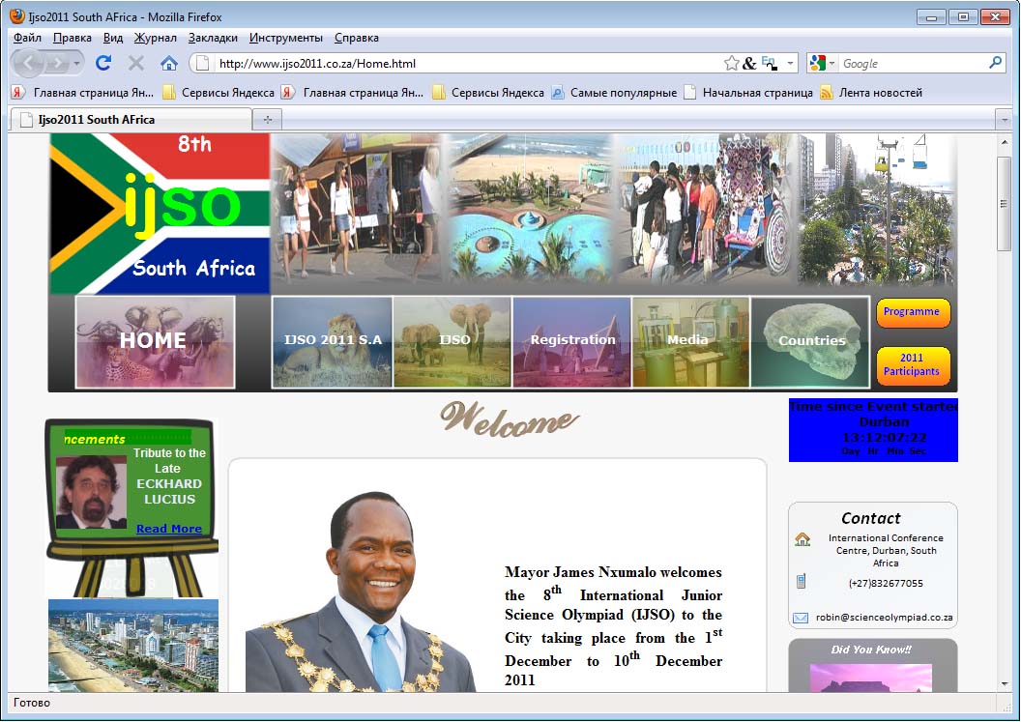Open the address bar history dropdown

tap(790, 63)
